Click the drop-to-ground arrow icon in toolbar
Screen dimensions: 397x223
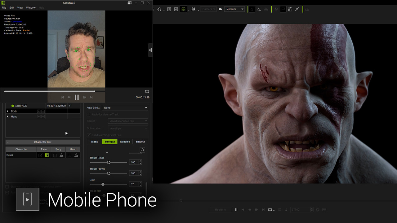169,9
